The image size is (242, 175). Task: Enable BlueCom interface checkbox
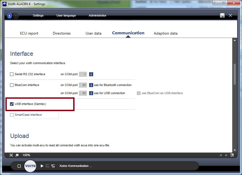tap(12, 85)
